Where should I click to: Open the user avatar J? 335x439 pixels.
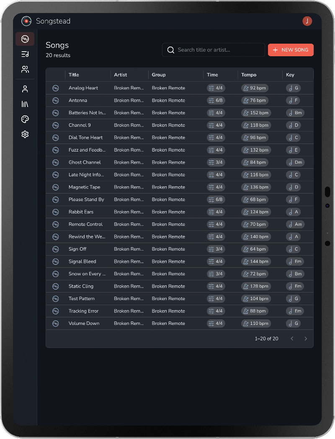pos(307,21)
